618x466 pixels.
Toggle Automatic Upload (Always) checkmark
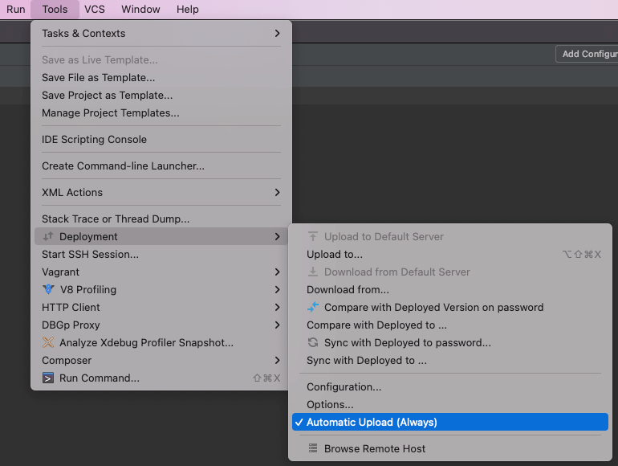coord(299,422)
